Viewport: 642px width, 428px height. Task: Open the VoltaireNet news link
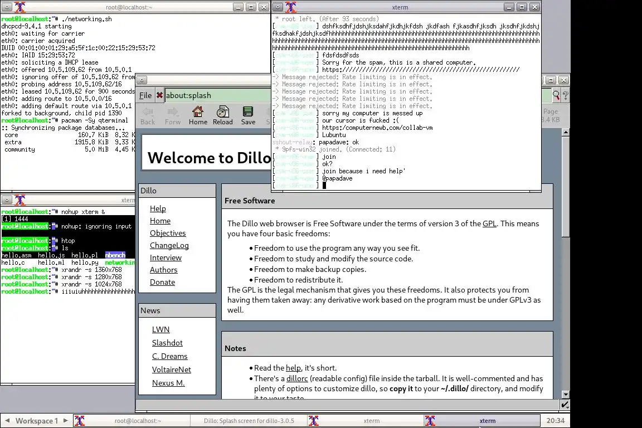(171, 369)
